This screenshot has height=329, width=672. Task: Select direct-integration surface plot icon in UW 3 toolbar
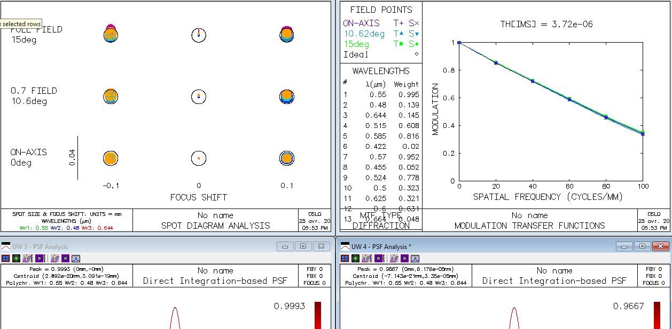(54, 259)
